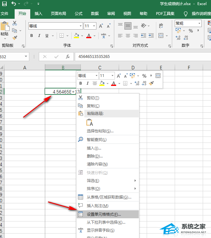Image resolution: width=211 pixels, height=238 pixels.
Task: Switch to 数据 ribbon tab
Action: pos(95,14)
